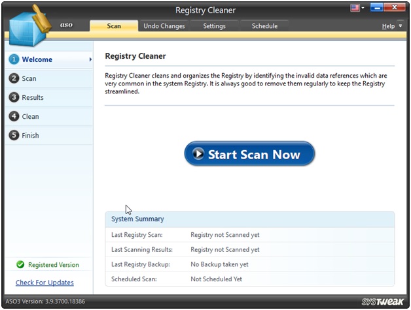Select step 2 Scan in sidebar
This screenshot has height=310, width=411.
(29, 78)
